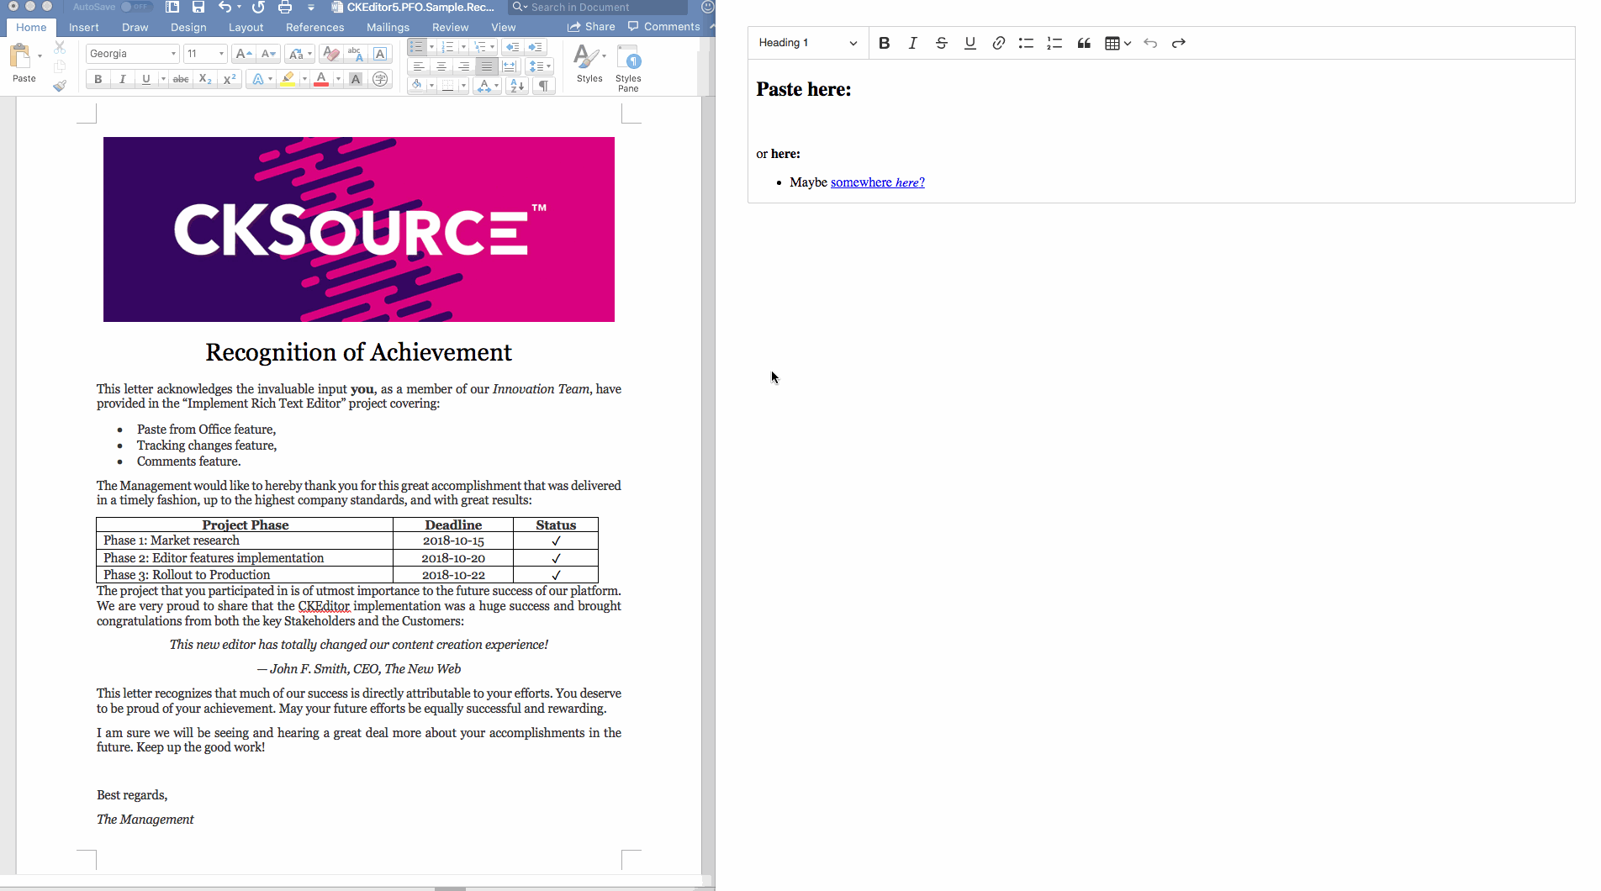Increase indent in Word ribbon
The image size is (1601, 891).
(x=535, y=47)
